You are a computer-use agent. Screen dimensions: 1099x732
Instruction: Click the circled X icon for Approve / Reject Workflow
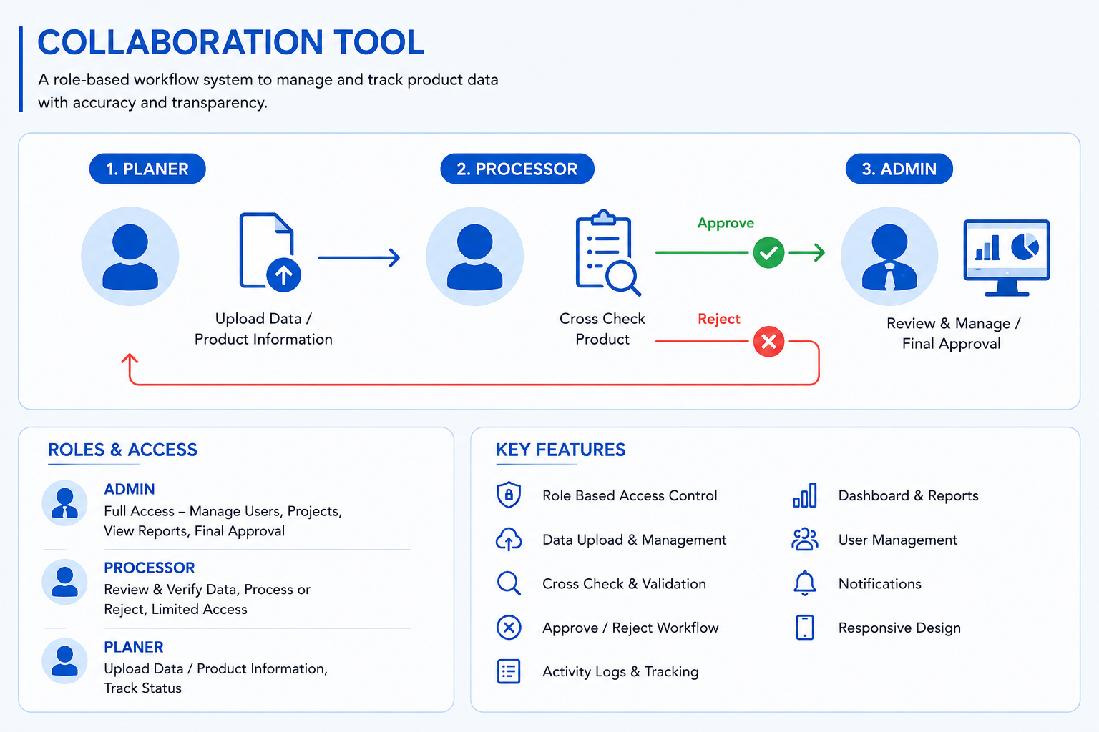(x=509, y=628)
